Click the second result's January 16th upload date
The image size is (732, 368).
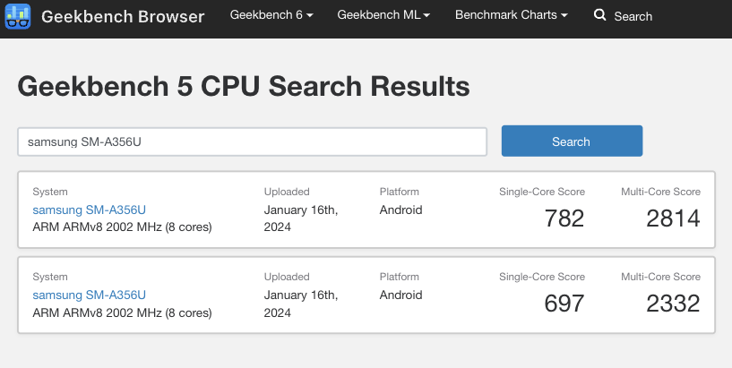[x=301, y=304]
